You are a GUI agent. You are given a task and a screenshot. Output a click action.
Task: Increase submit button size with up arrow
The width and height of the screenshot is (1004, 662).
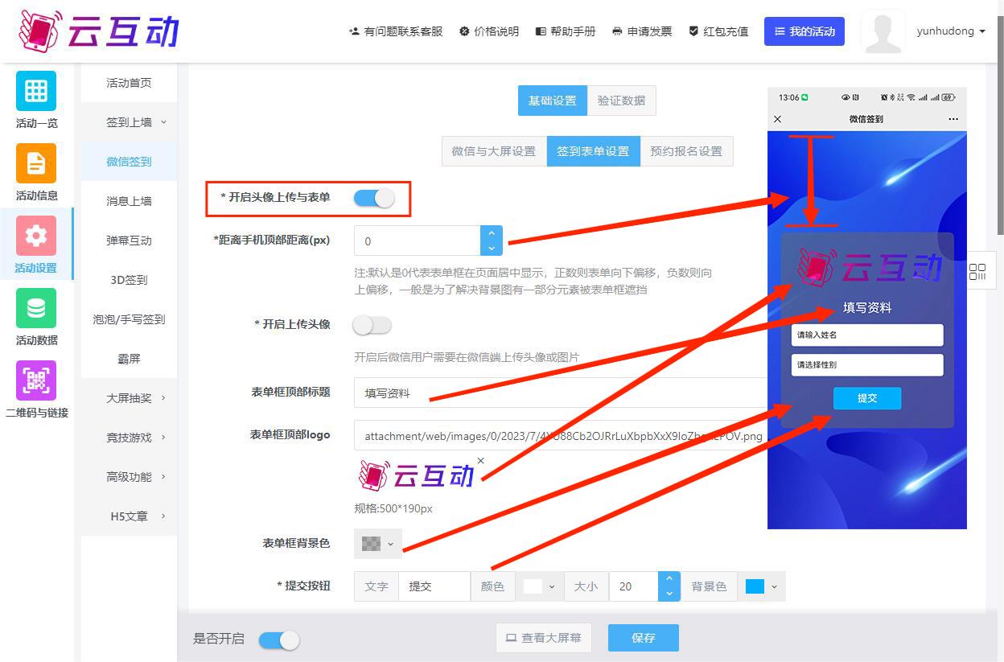[x=669, y=579]
